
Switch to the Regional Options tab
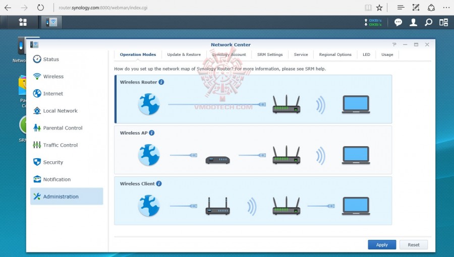pos(335,54)
